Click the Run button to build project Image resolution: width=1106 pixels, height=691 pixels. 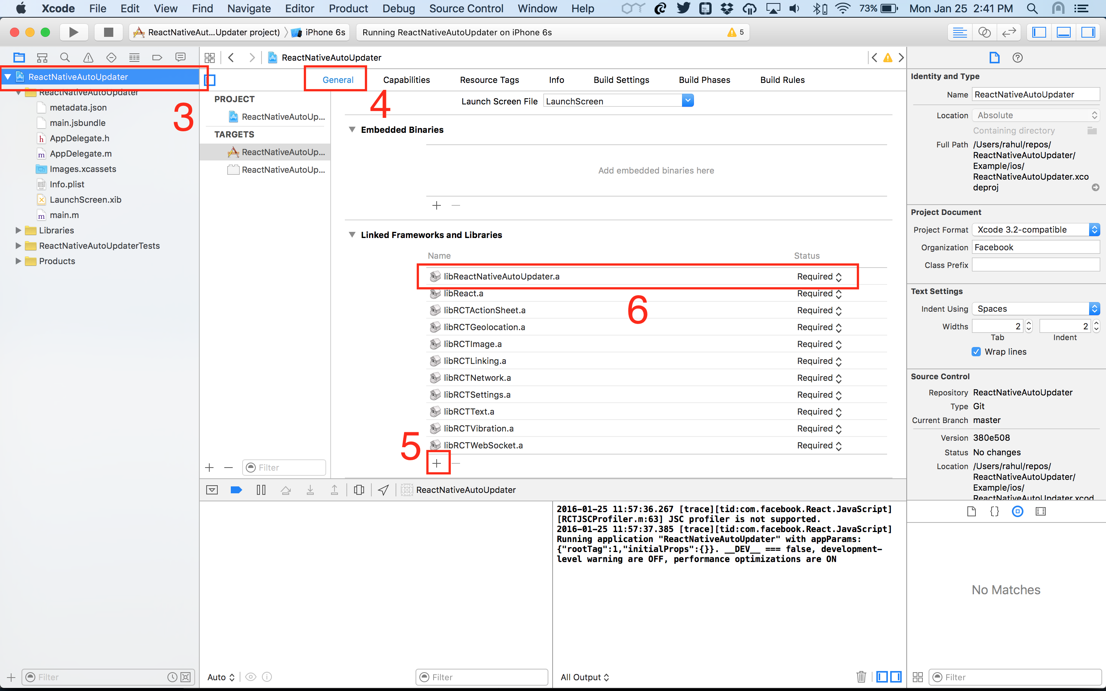point(73,32)
